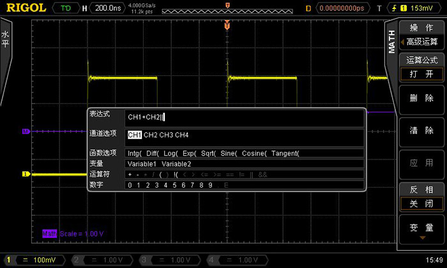447x268 pixels.
Task: Click the RIGOL logo
Action: [x=24, y=8]
